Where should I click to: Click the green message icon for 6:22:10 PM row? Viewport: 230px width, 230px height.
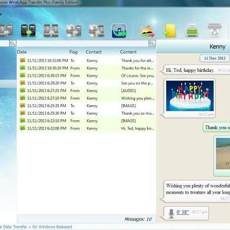22,120
